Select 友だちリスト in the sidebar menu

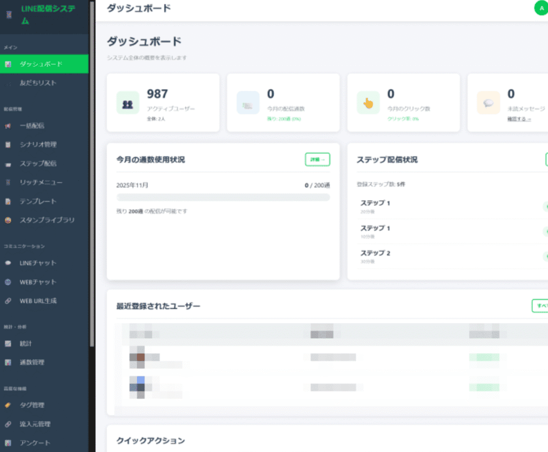click(x=43, y=82)
